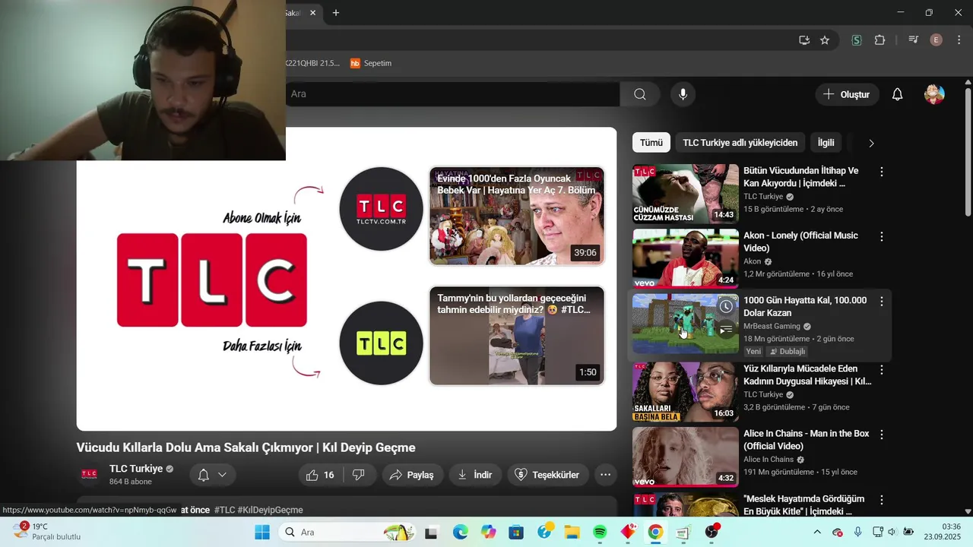
Task: Open Microsoft Store from the taskbar
Action: pyautogui.click(x=516, y=532)
